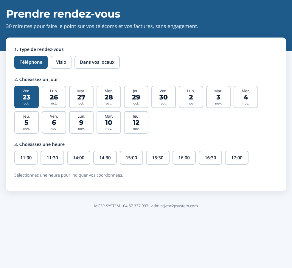Screen dimensions: 292x268
Task: Choose Monday 26 October
Action: pyautogui.click(x=54, y=97)
